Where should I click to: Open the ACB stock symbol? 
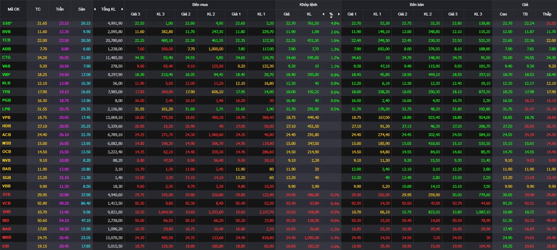[x=6, y=135]
